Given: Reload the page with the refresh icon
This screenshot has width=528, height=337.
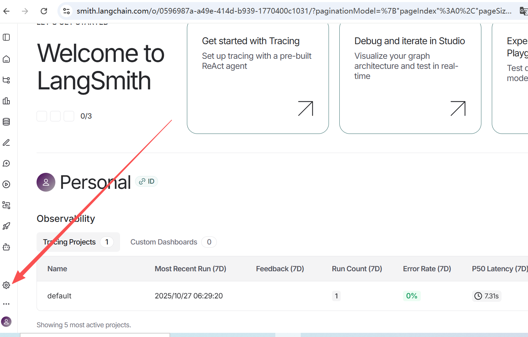Looking at the screenshot, I should 44,11.
